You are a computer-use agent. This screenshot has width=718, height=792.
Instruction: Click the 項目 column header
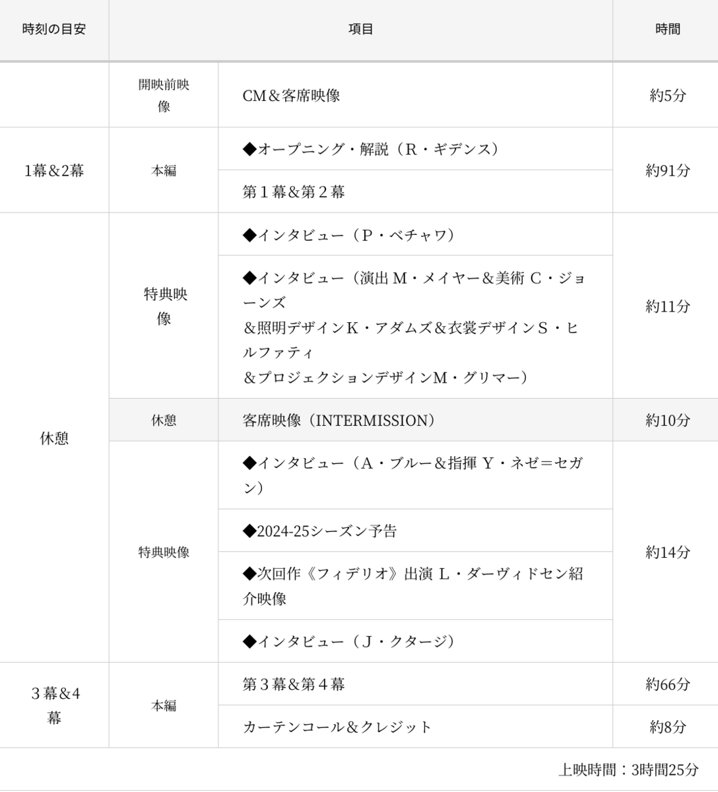point(361,30)
